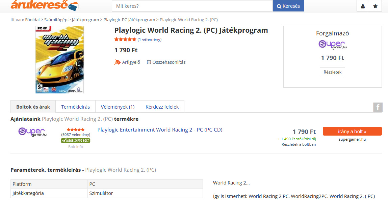Switch to Boltok és árak tab
The width and height of the screenshot is (388, 200).
[33, 107]
